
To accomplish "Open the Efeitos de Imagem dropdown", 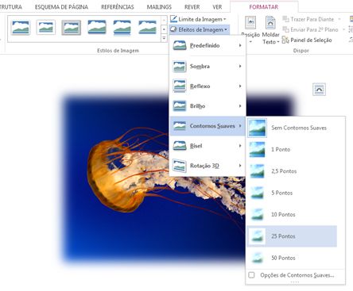I will (x=199, y=29).
